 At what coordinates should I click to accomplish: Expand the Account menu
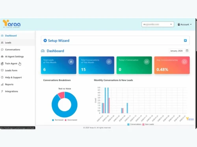pos(184,24)
